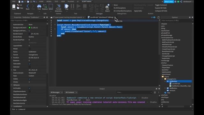Image resolution: width=204 pixels, height=115 pixels.
Task: Click the Paste icon in Clipboard group
Action: point(14,6)
